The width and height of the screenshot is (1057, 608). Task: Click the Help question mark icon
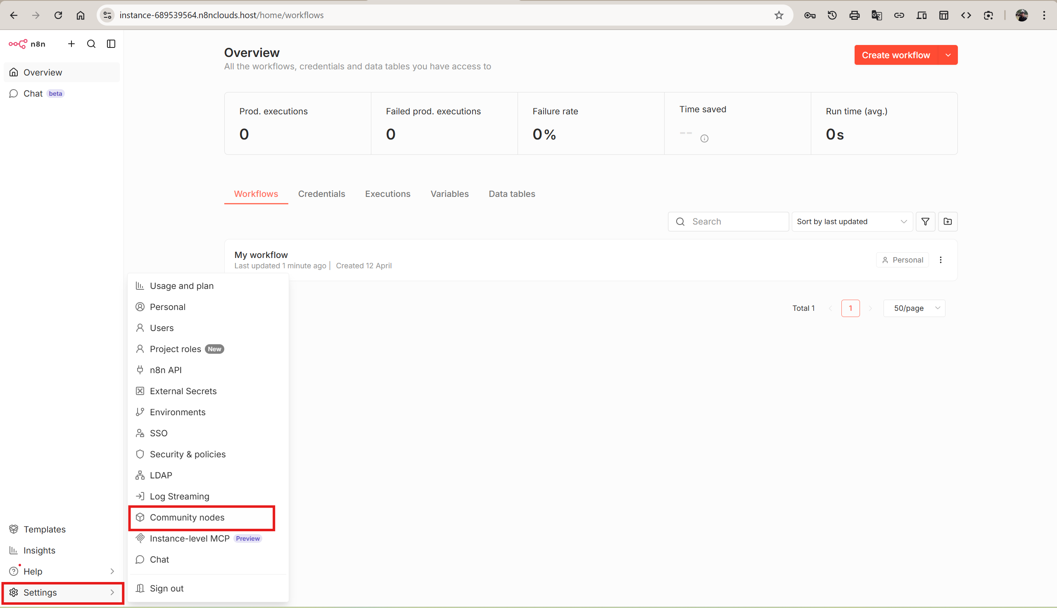[x=14, y=571]
